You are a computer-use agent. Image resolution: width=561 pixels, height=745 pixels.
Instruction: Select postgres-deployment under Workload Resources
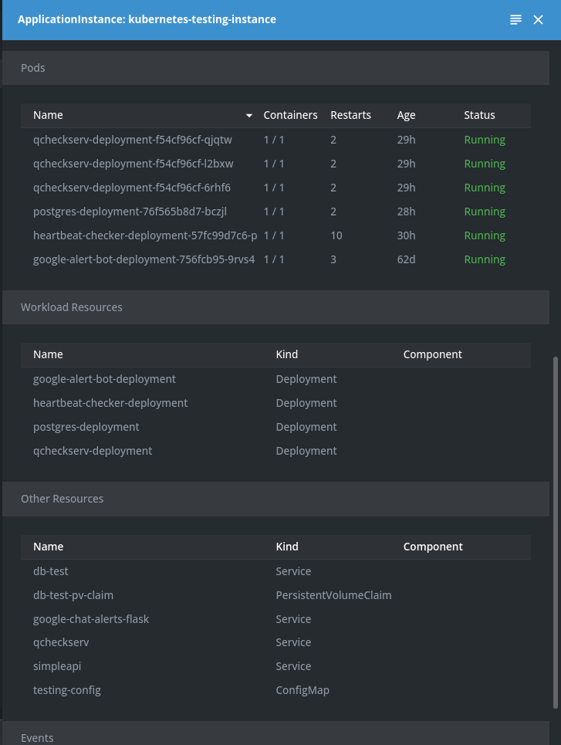coord(86,426)
